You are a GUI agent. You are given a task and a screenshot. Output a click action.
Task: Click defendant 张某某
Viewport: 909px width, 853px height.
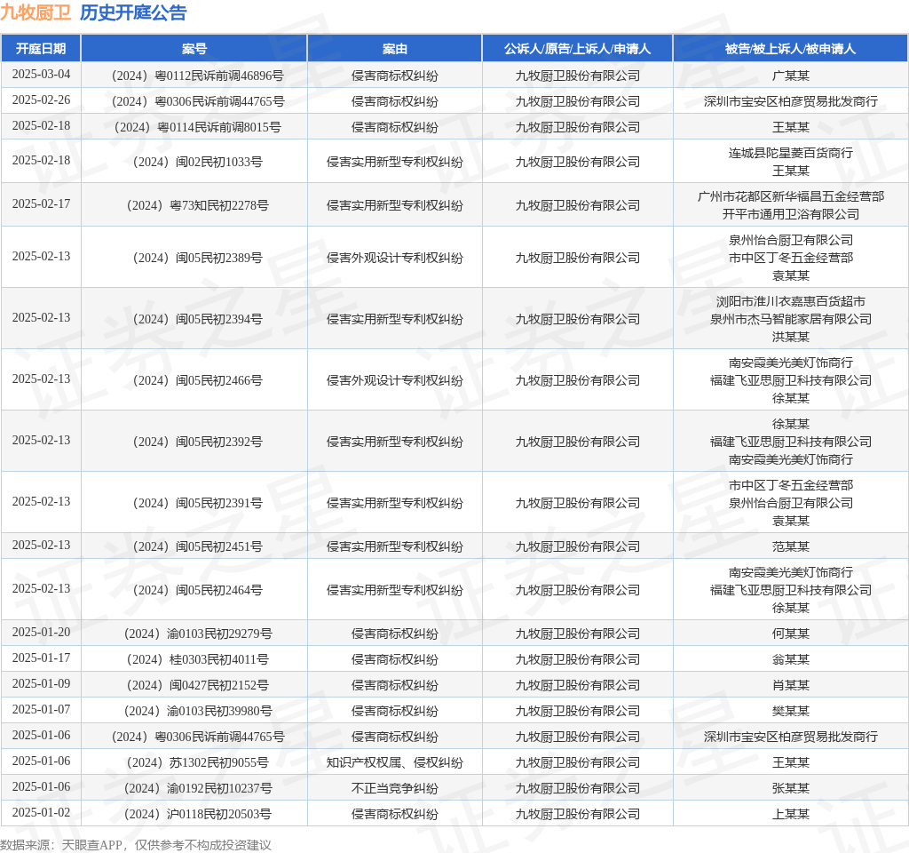[791, 789]
